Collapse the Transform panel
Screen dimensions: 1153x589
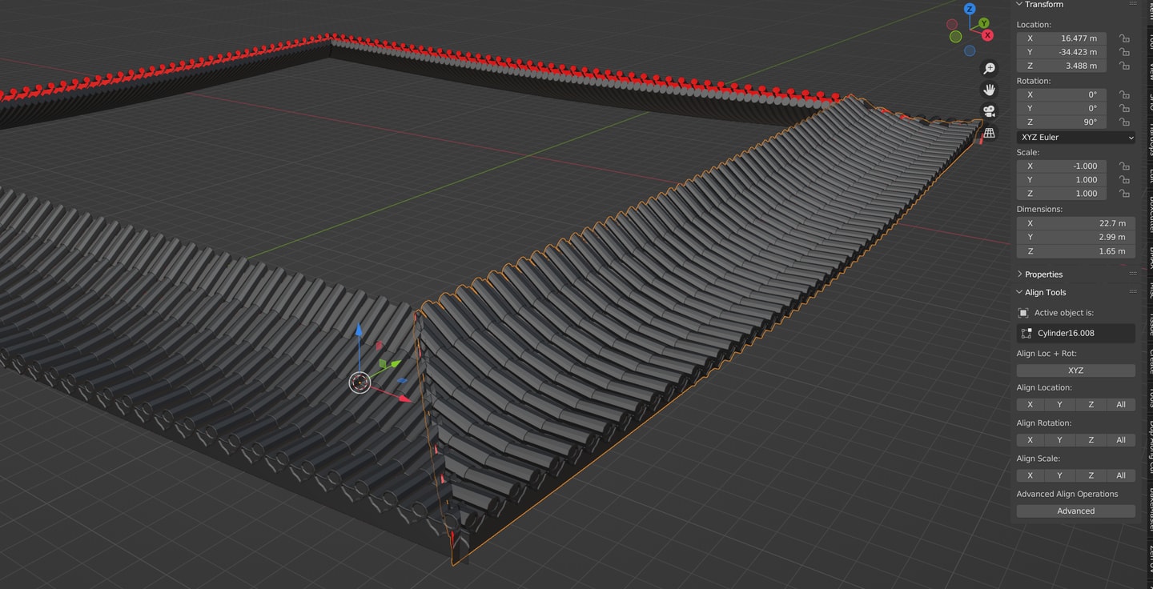(1019, 4)
